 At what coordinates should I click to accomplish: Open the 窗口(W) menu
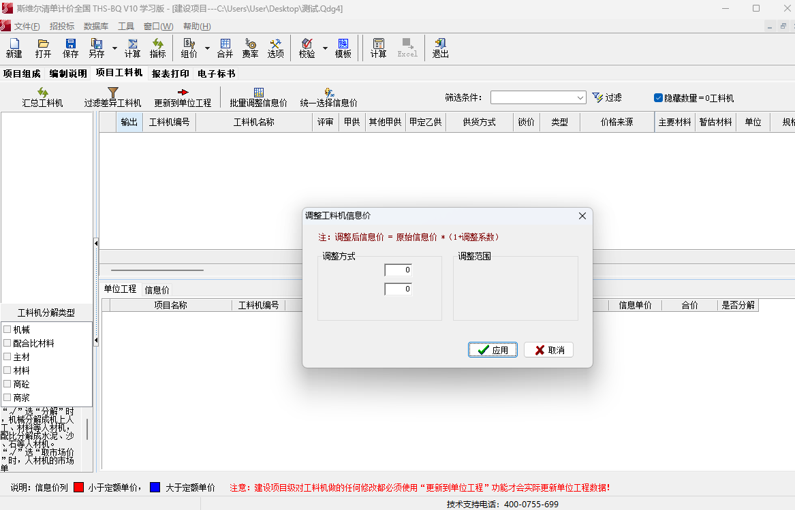click(158, 27)
